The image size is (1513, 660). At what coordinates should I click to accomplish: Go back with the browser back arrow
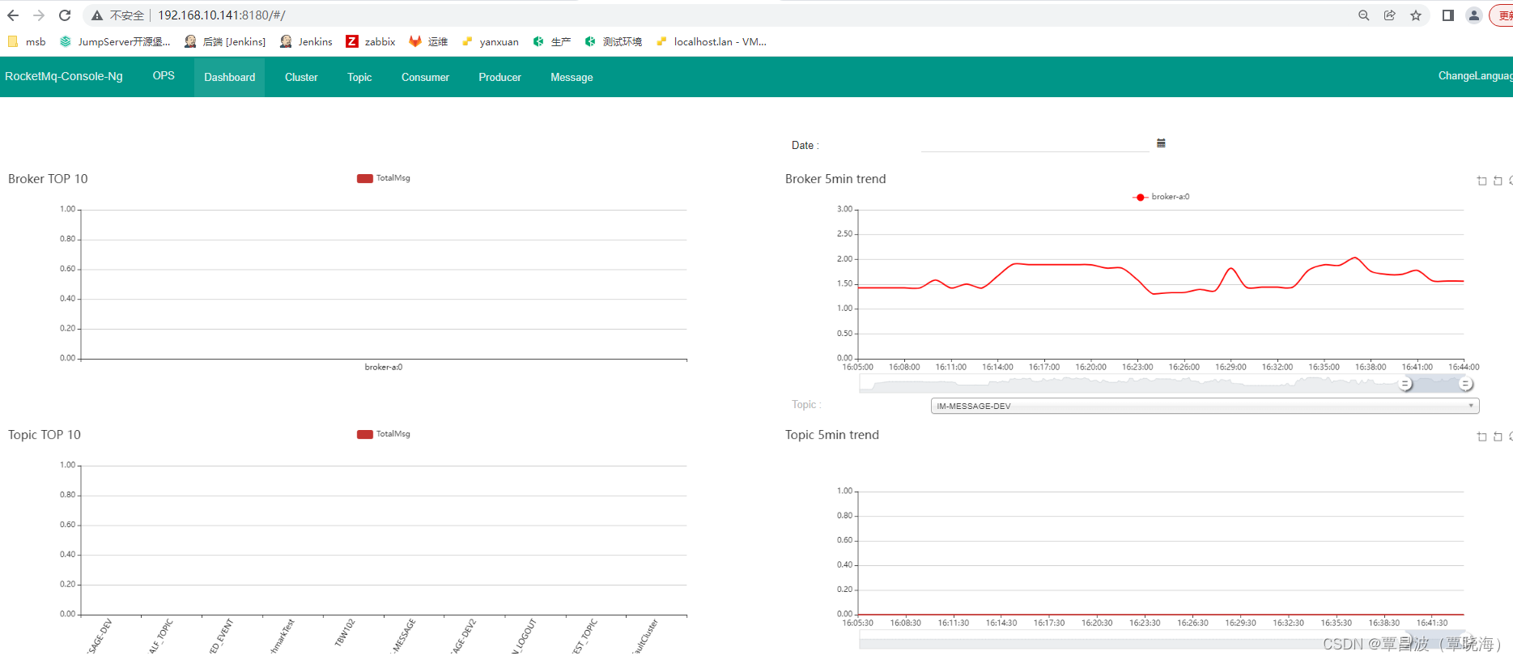(13, 15)
